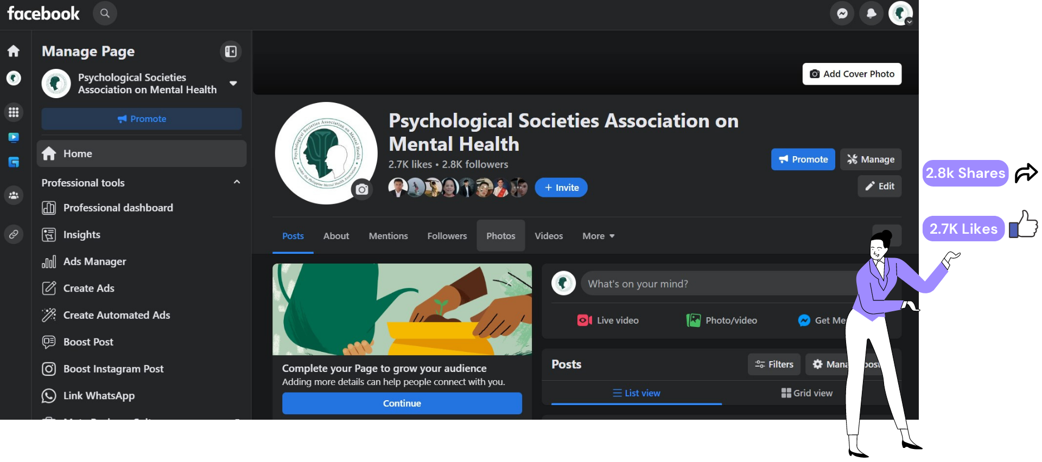Open the apps grid menu in left rail
The image size is (1042, 462).
[14, 112]
